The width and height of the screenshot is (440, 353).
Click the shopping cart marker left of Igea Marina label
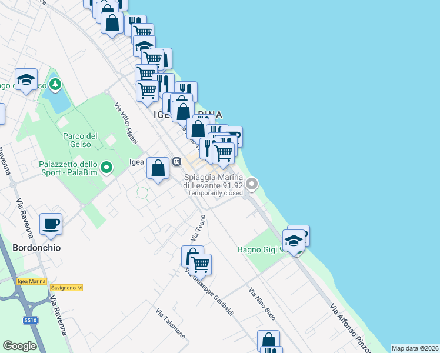coord(147,92)
